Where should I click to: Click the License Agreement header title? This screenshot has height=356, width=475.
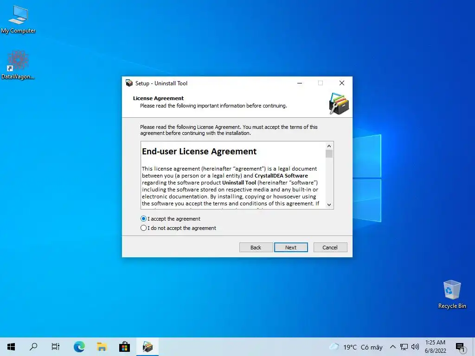click(x=158, y=98)
